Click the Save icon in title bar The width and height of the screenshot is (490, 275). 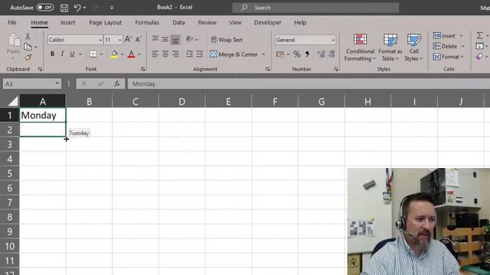[x=64, y=8]
